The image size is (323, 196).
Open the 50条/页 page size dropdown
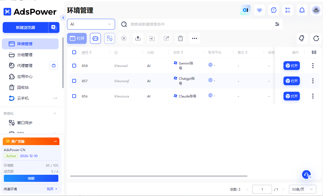coord(302,189)
